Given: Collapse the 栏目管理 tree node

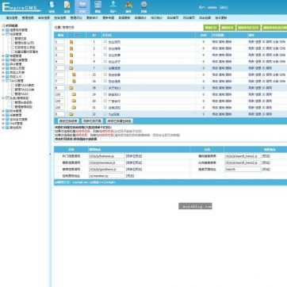Looking at the screenshot, I should click(x=3, y=34).
